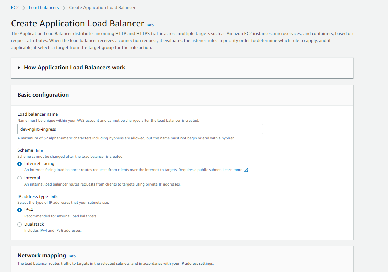
Task: Select IPv4 as the IP address type
Action: [x=20, y=210]
